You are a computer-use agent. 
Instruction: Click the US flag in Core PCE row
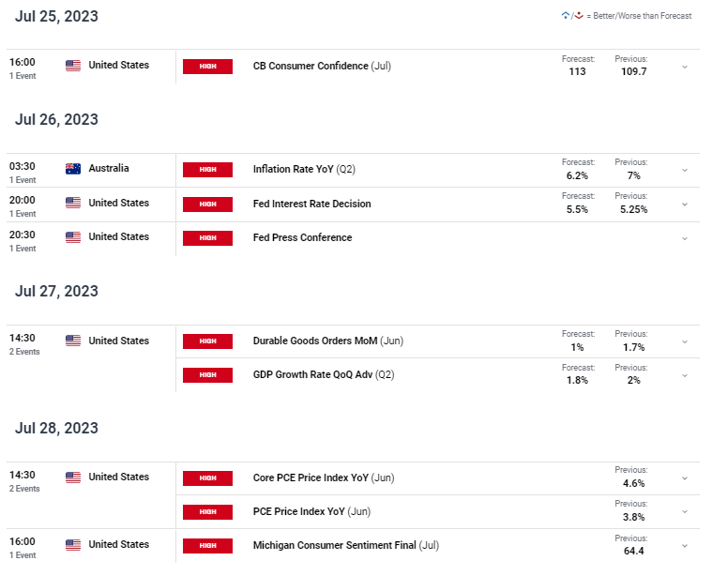coord(73,477)
